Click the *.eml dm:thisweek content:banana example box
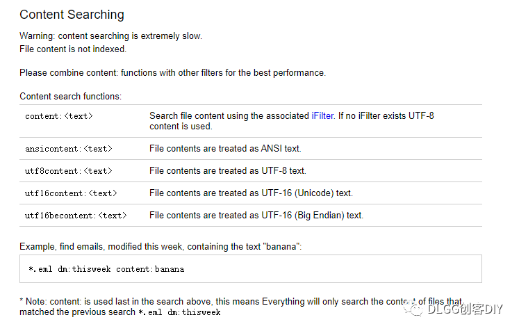This screenshot has height=331, width=519. pos(250,268)
